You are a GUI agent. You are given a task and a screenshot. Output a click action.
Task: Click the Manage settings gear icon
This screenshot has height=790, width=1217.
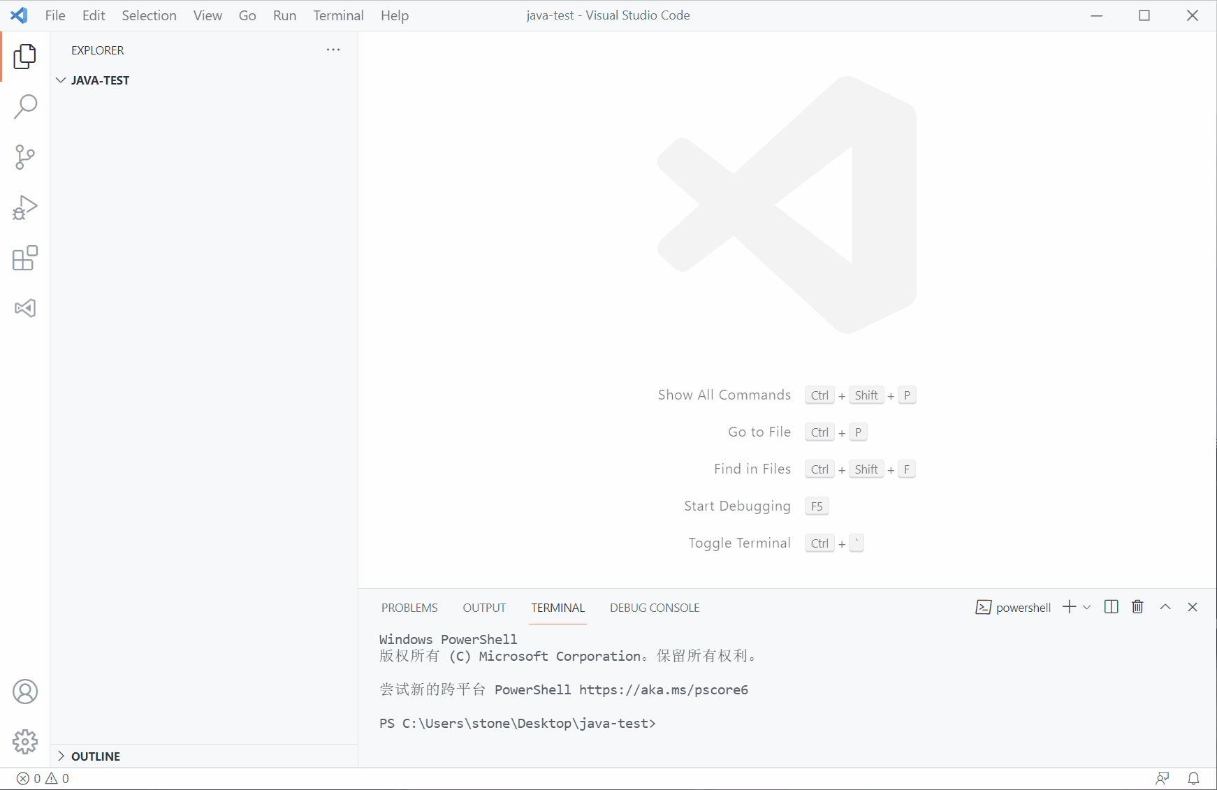tap(25, 742)
